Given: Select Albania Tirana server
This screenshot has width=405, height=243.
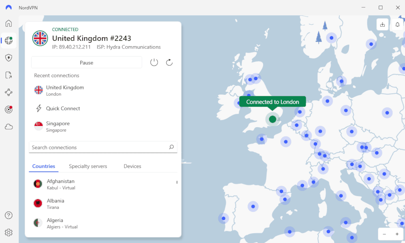Looking at the screenshot, I should (103, 203).
